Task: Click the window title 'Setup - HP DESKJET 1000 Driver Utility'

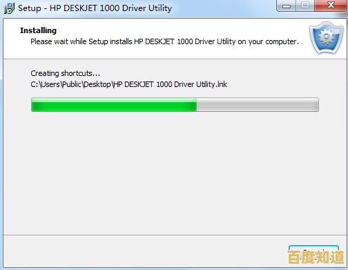Action: (x=95, y=8)
